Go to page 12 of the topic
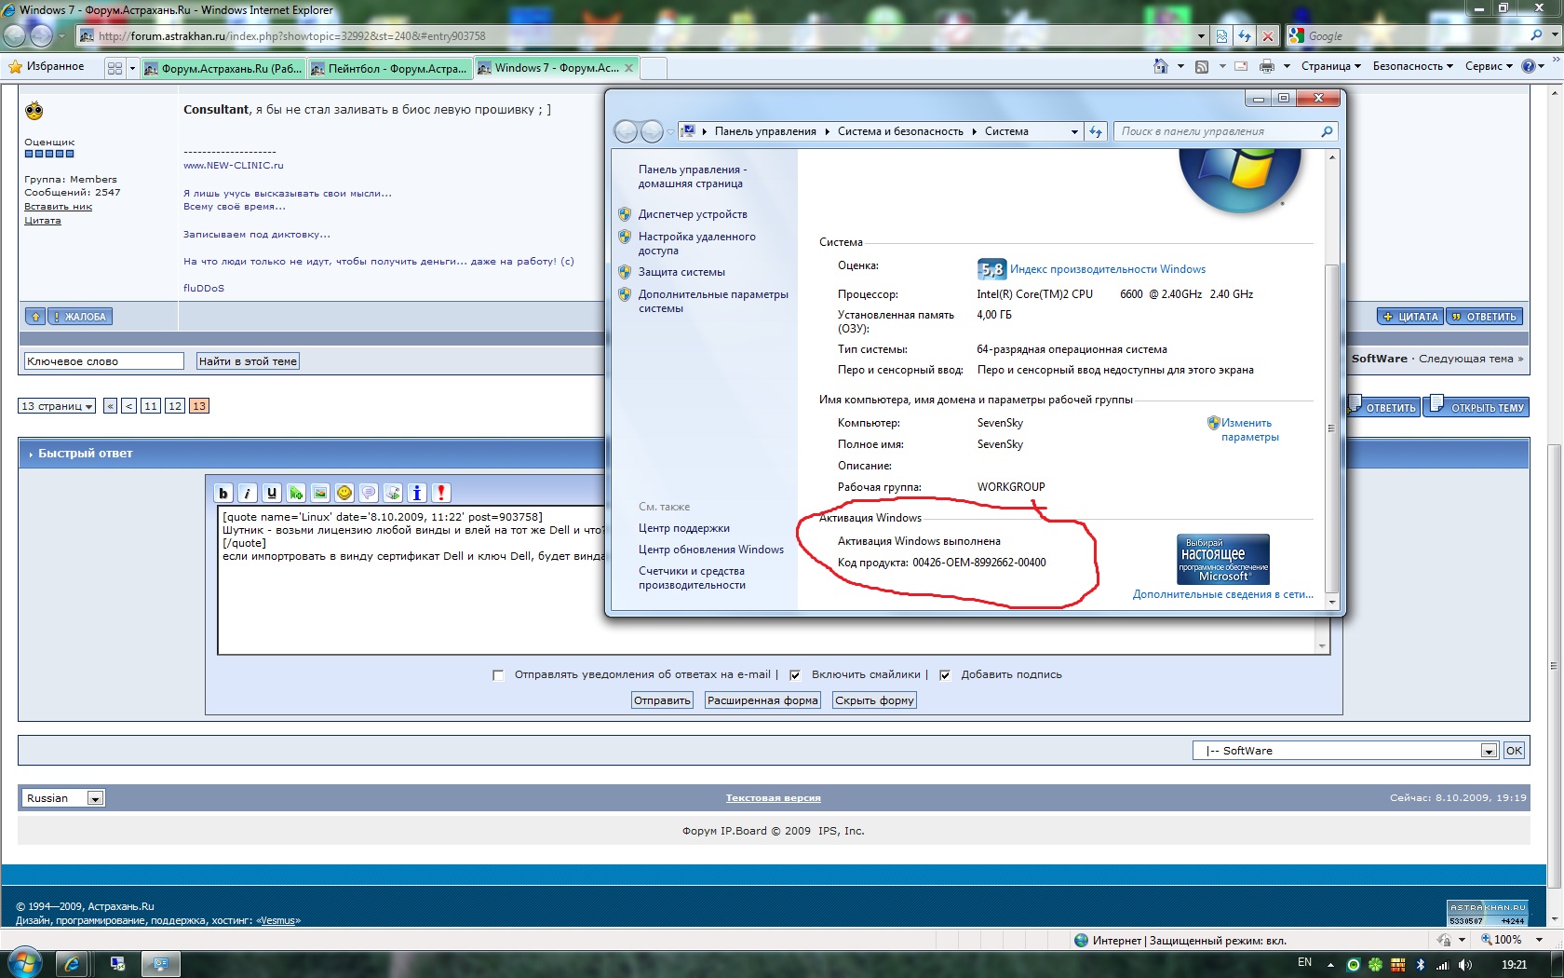Viewport: 1564px width, 978px height. 175,406
